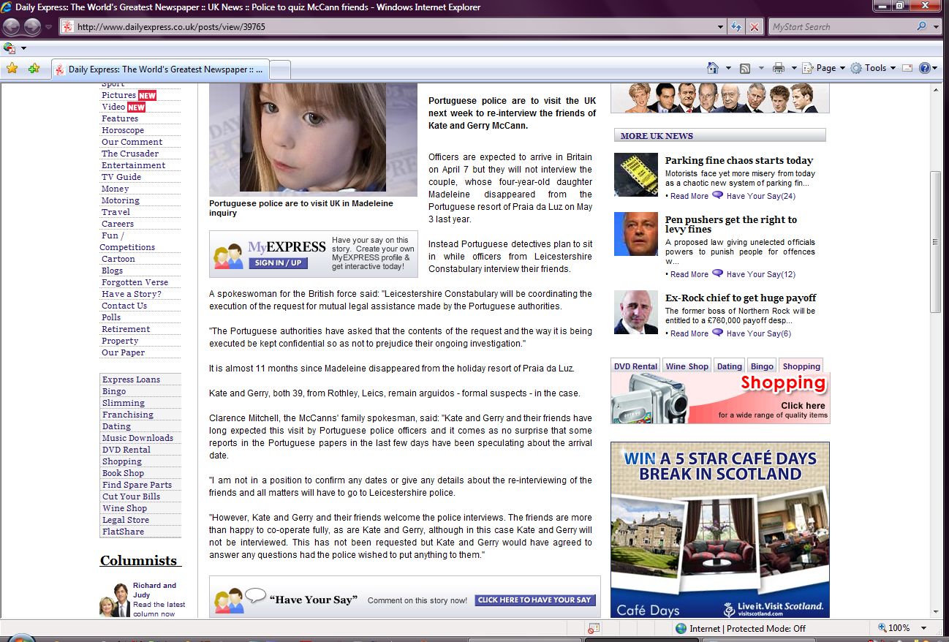The image size is (949, 642).
Task: Type in the MyStart Search field
Action: click(x=841, y=27)
